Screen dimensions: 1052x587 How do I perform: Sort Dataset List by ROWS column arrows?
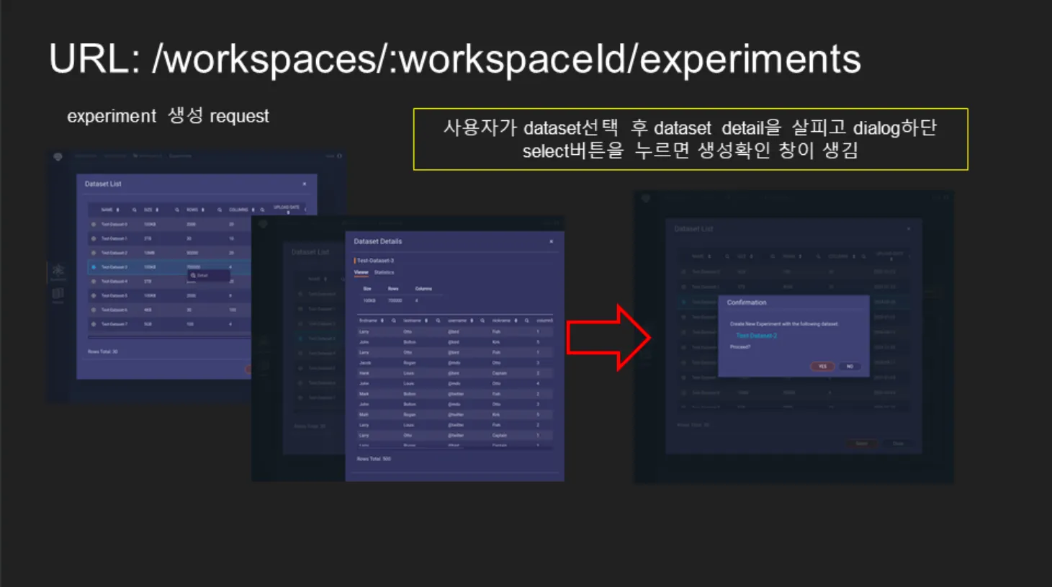point(203,210)
